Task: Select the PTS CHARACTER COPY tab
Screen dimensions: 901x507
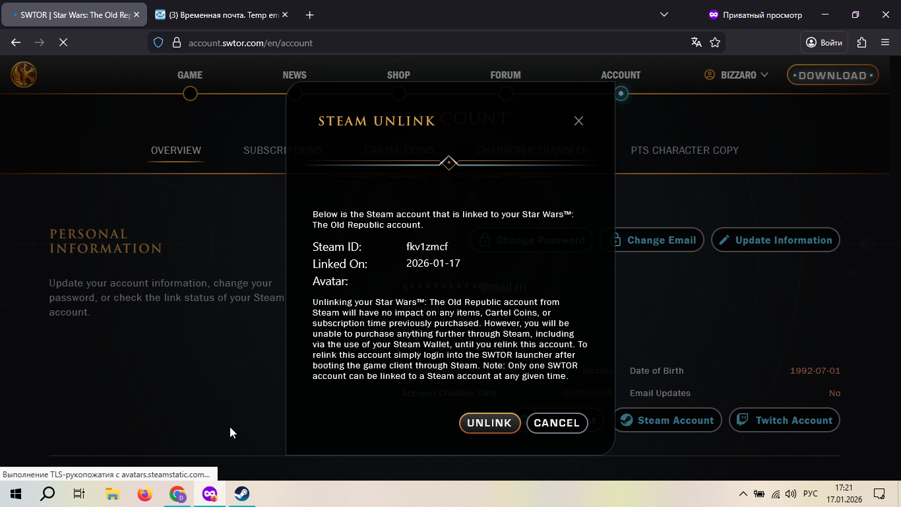Action: (685, 151)
